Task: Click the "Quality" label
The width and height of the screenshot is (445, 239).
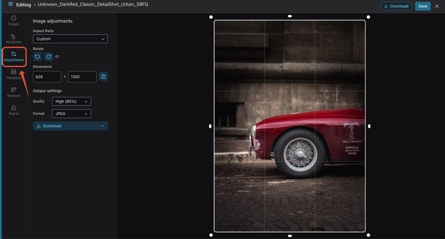Action: click(x=39, y=101)
